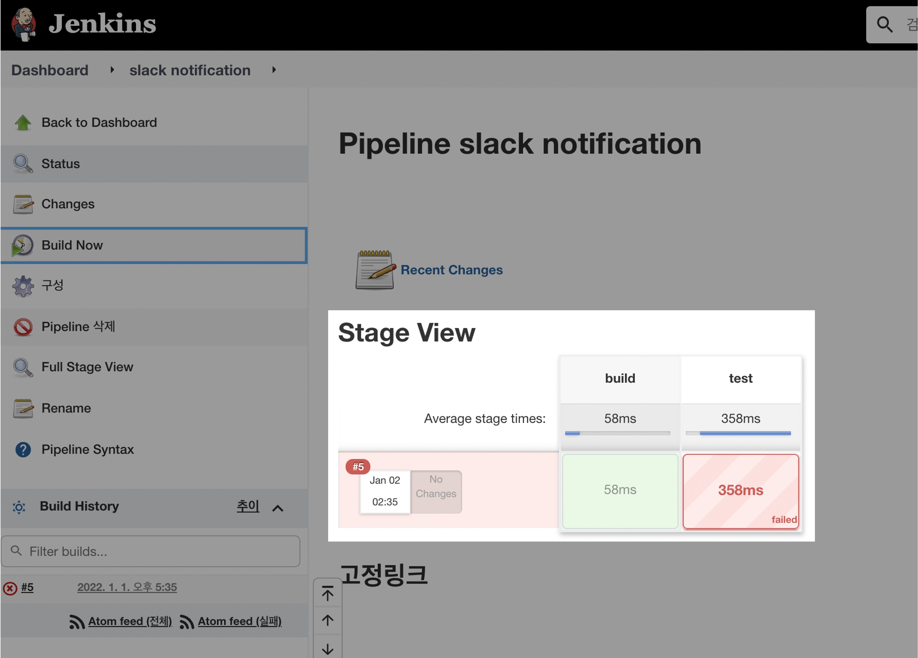Click the Pipeline Syntax question mark icon

coord(23,450)
